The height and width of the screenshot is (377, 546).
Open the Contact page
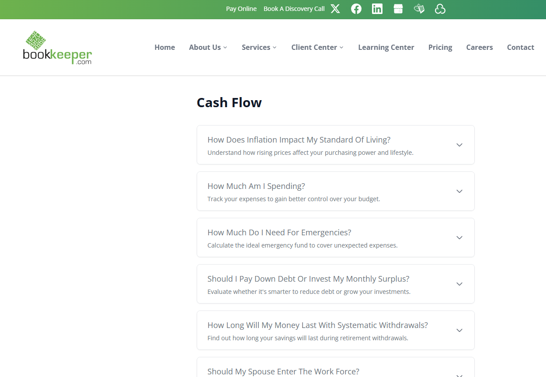click(521, 47)
